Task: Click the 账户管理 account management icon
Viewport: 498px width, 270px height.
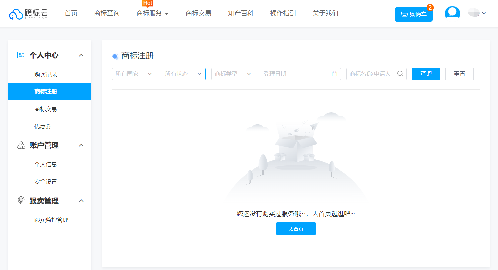Action: click(21, 145)
